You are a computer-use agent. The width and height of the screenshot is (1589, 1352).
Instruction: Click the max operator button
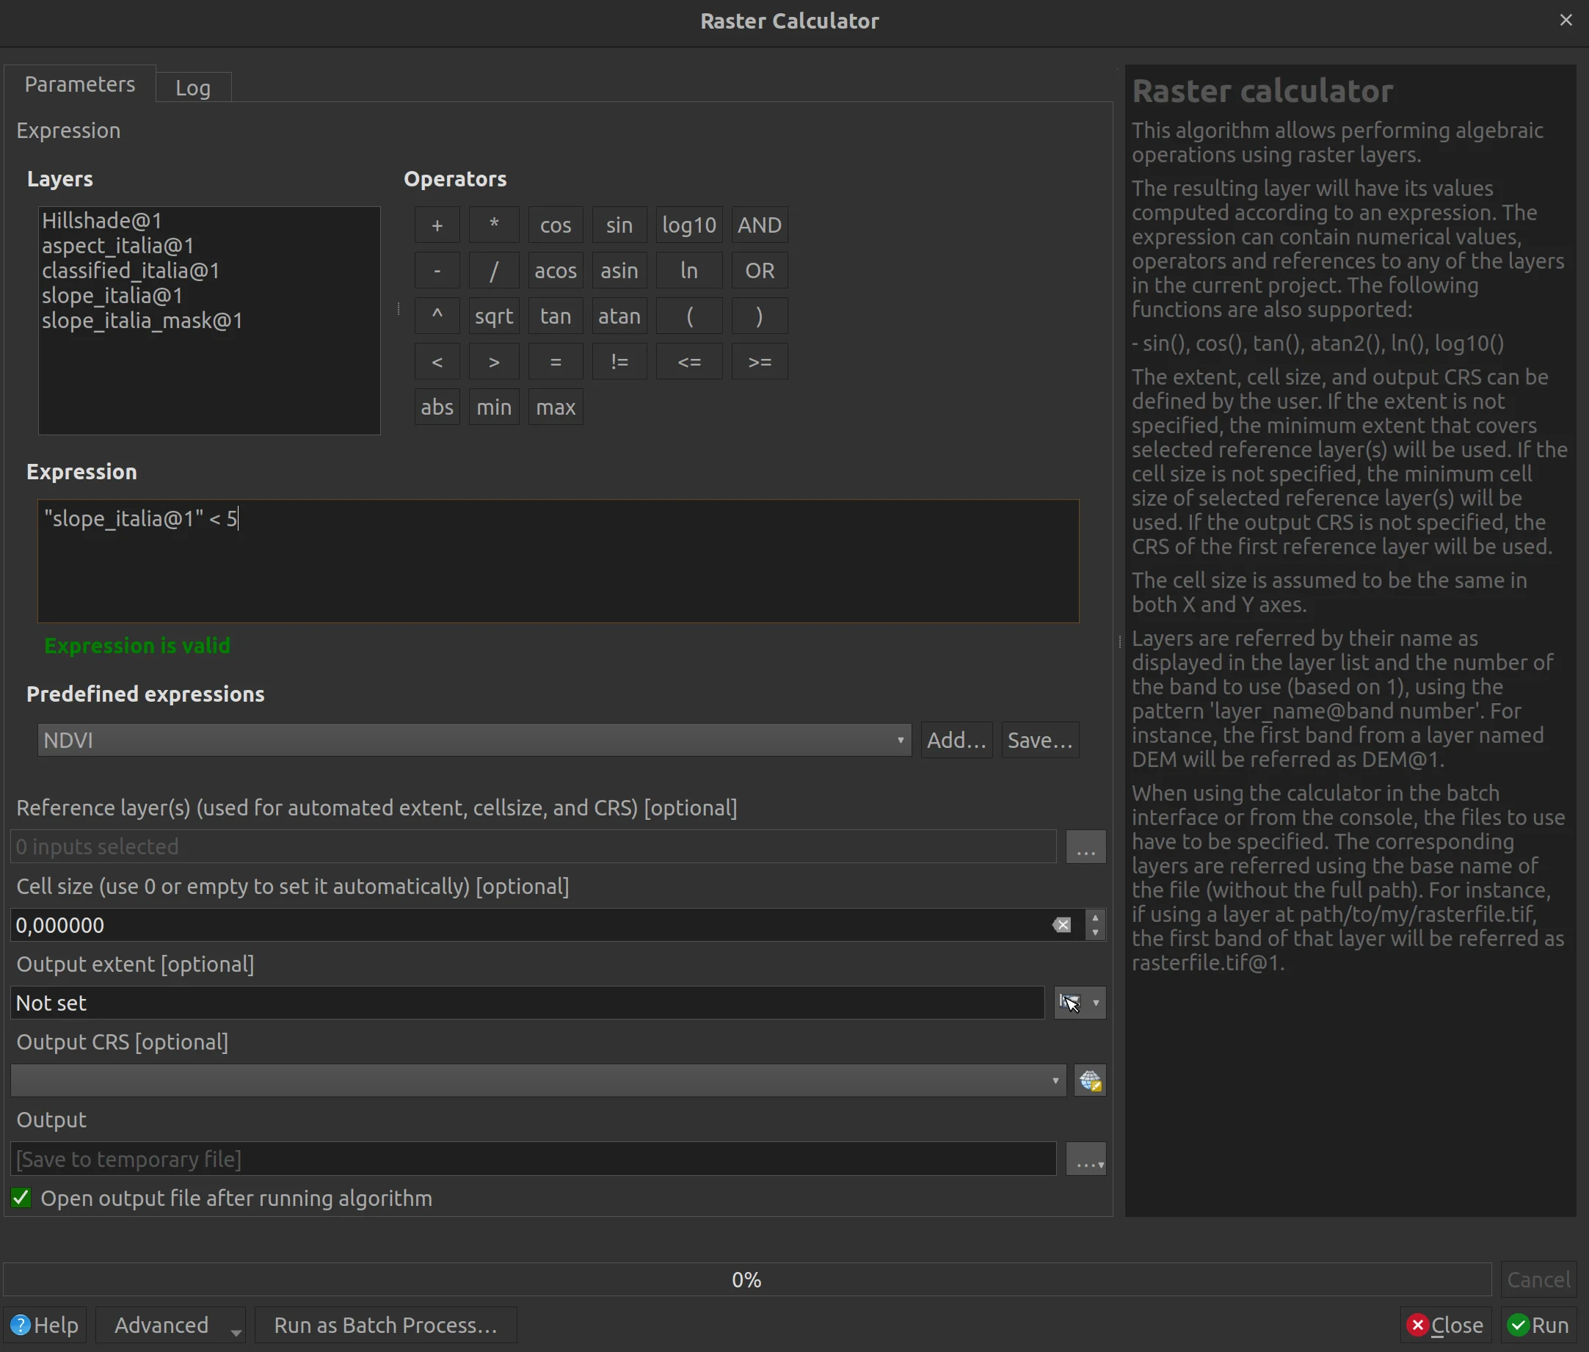pyautogui.click(x=556, y=407)
